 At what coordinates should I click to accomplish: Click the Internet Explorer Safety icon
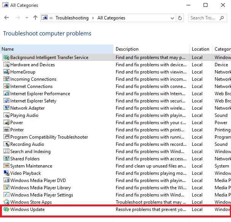pyautogui.click(x=6, y=101)
